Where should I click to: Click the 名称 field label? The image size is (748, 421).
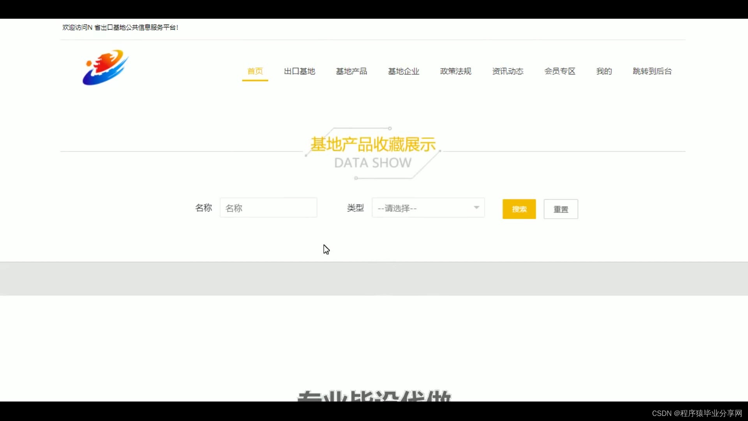click(203, 208)
